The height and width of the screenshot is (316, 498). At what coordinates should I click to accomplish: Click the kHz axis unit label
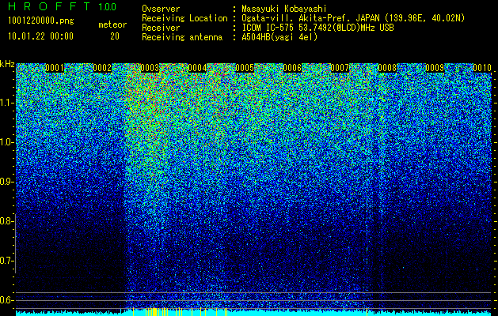click(x=7, y=64)
